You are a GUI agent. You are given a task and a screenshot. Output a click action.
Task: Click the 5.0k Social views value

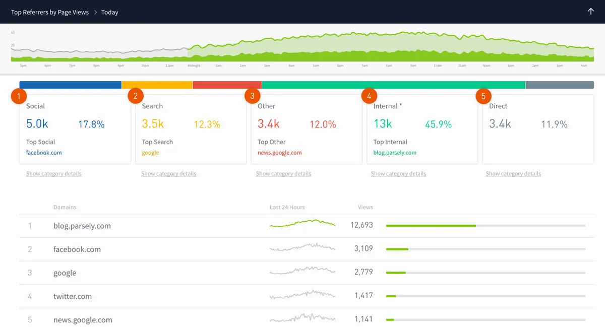(37, 123)
